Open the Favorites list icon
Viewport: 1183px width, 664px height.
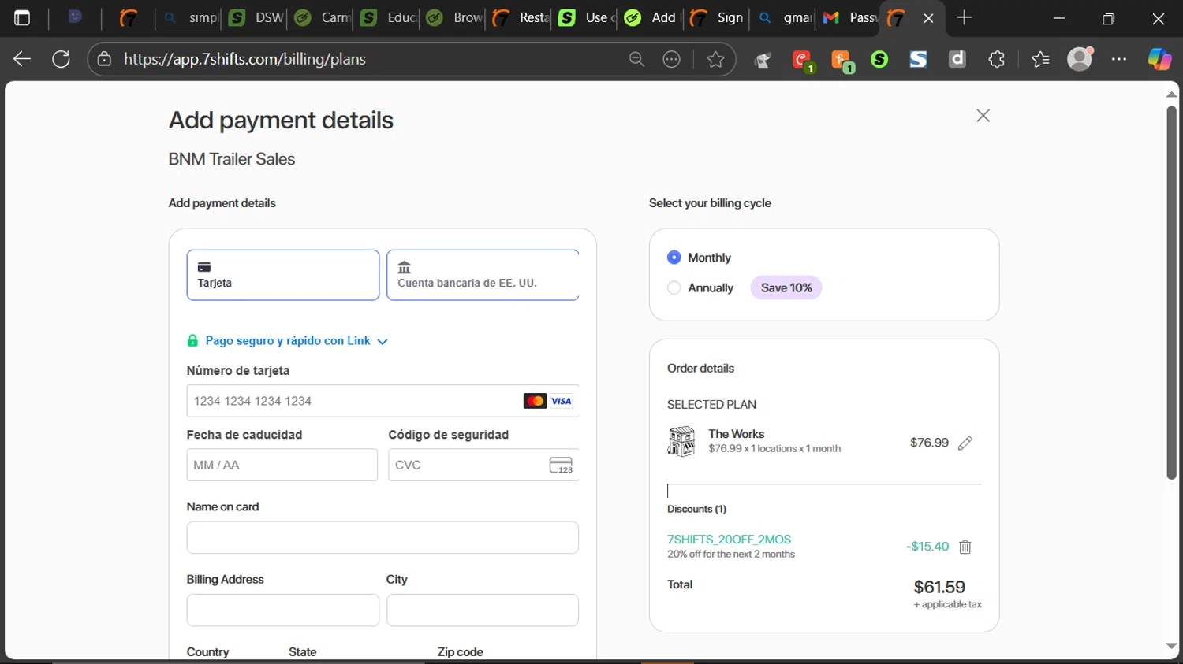click(1040, 59)
